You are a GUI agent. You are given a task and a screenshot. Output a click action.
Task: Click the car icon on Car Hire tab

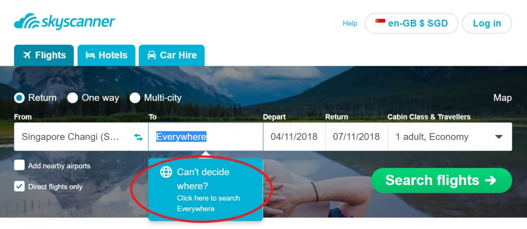point(152,55)
